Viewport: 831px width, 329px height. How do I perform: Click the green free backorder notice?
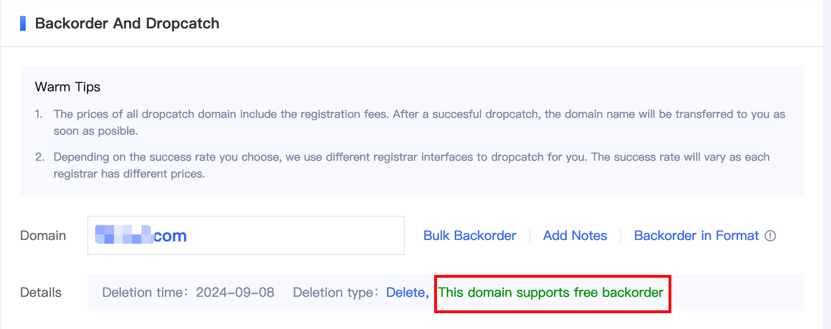coord(551,293)
